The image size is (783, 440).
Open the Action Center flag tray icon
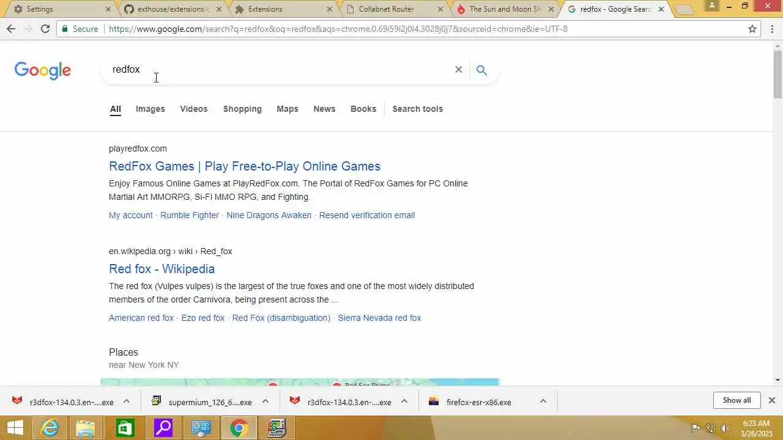696,428
